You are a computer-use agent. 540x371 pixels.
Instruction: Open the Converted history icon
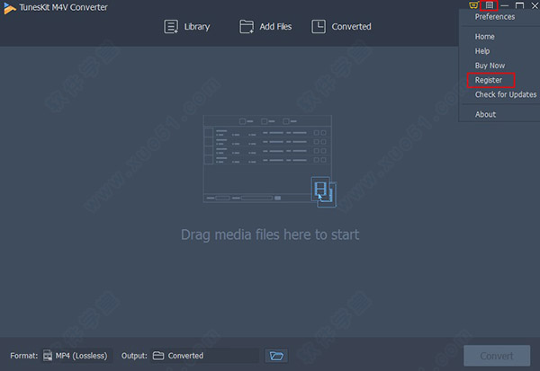(x=319, y=27)
